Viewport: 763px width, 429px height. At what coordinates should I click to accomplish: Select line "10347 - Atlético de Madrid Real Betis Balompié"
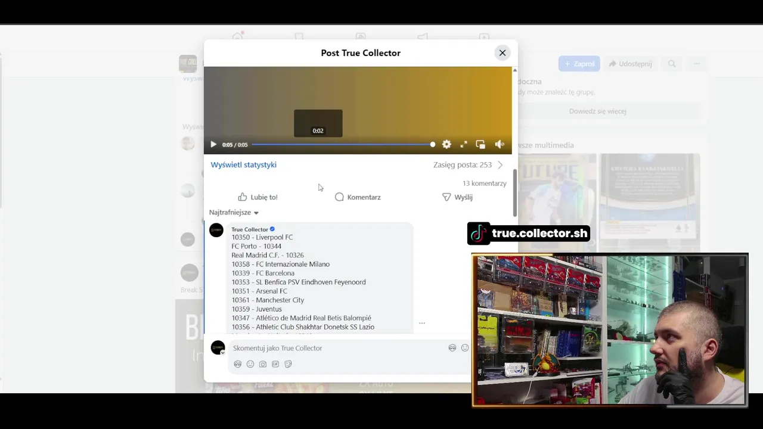pos(302,318)
